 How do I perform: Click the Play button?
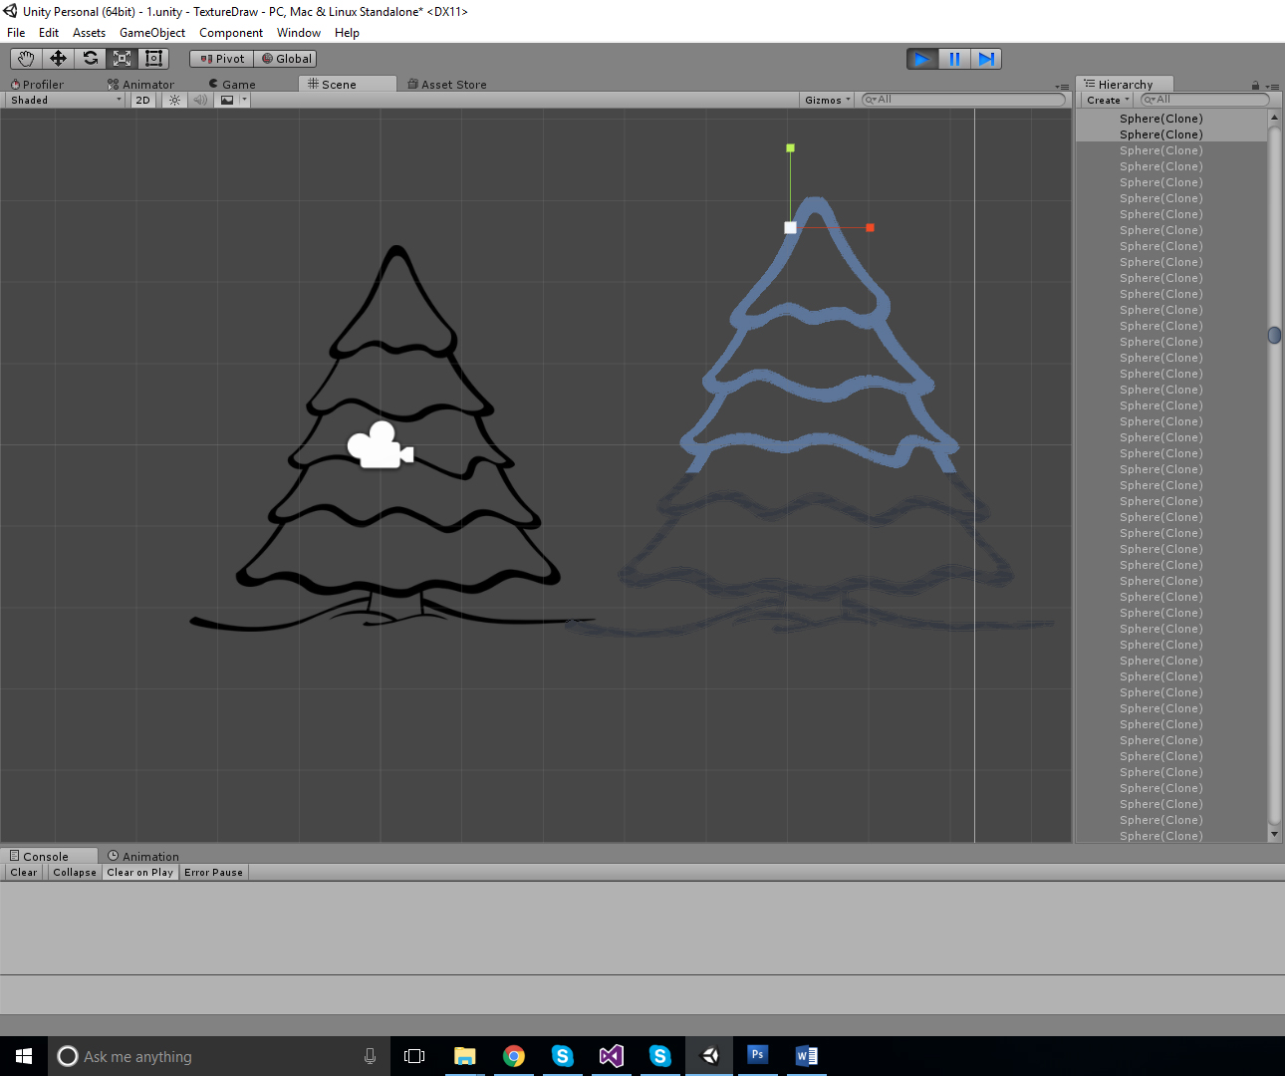pyautogui.click(x=922, y=59)
